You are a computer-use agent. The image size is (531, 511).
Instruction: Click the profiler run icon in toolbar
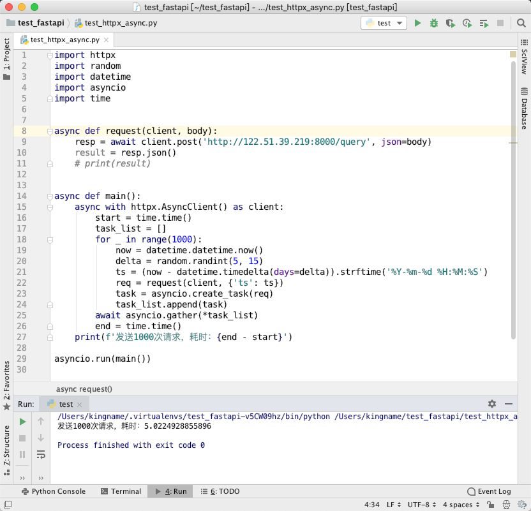467,23
